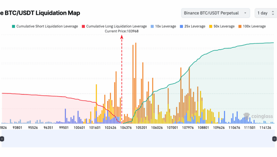277x157 pixels.
Task: Open the Binance BTC/USDT Perpetual dropdown
Action: click(215, 13)
